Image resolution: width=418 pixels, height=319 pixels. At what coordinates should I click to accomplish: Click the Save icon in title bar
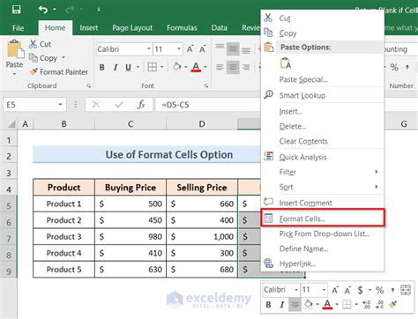click(16, 10)
